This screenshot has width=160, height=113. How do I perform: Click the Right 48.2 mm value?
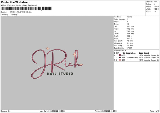pyautogui.click(x=130, y=29)
